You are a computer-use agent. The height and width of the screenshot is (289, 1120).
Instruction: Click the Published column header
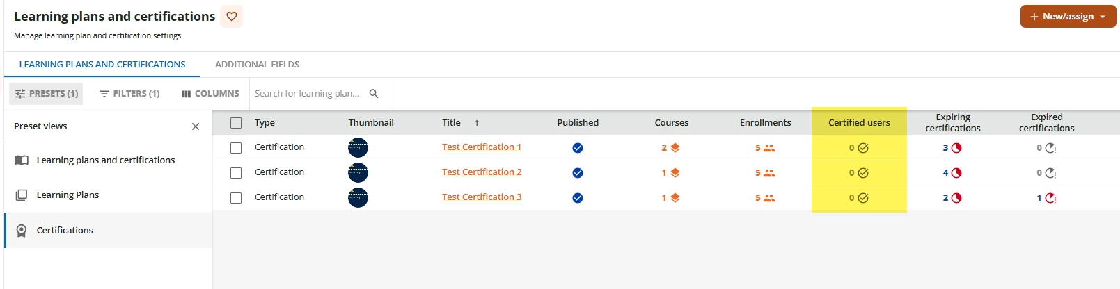(x=578, y=123)
